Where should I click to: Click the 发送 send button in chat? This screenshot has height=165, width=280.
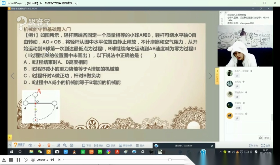click(x=267, y=138)
